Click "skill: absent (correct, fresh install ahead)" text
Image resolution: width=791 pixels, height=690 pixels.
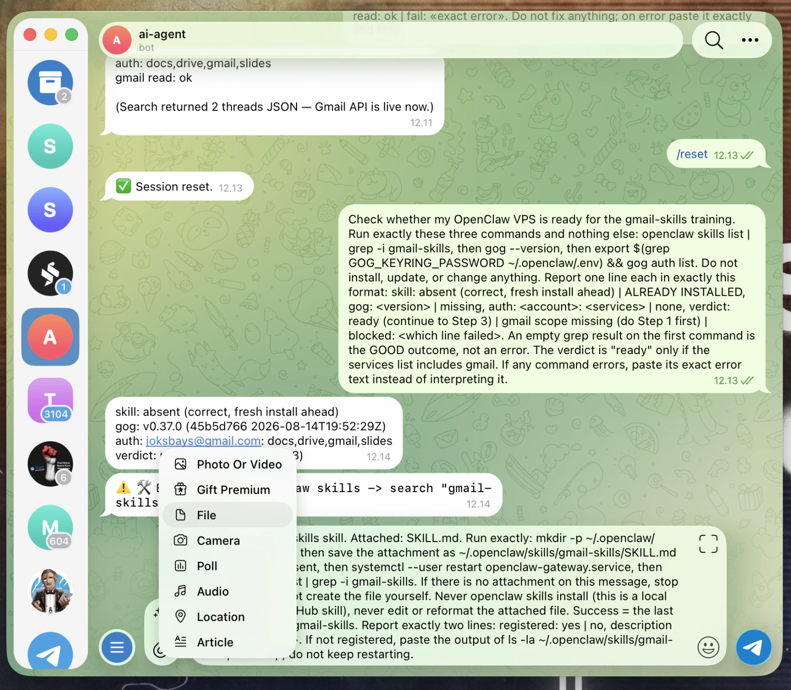click(227, 412)
